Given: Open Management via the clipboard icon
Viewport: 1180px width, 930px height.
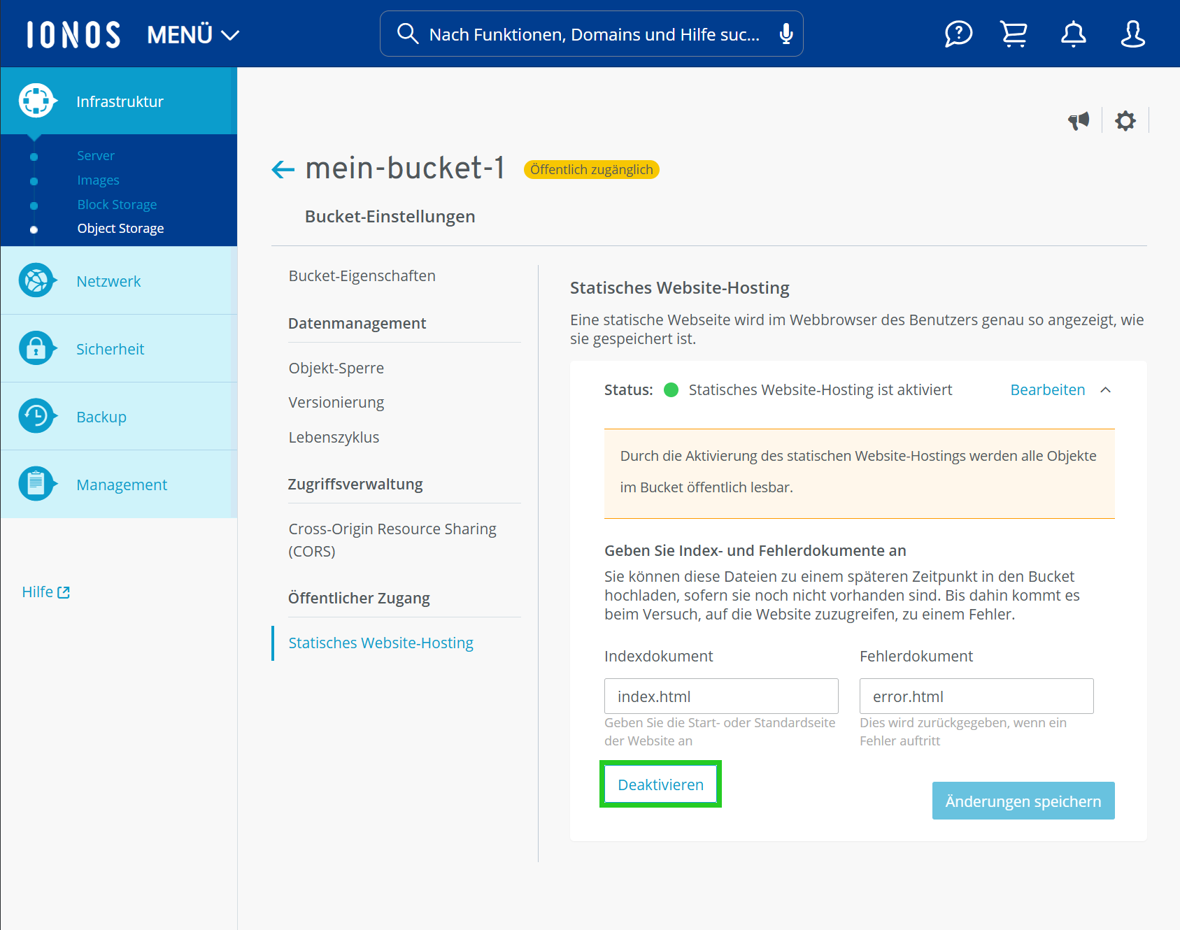Looking at the screenshot, I should (x=36, y=483).
